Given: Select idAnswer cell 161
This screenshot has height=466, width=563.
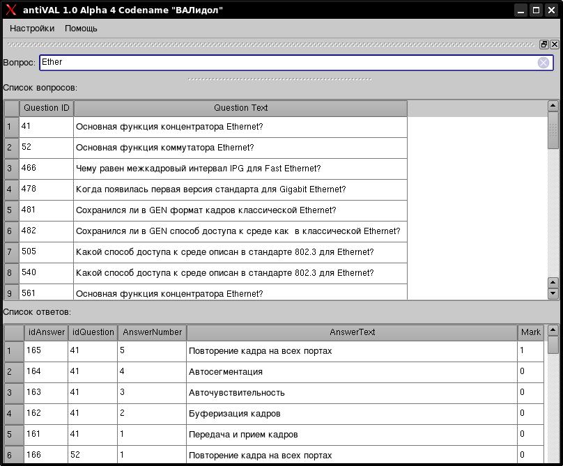Looking at the screenshot, I should coord(46,435).
